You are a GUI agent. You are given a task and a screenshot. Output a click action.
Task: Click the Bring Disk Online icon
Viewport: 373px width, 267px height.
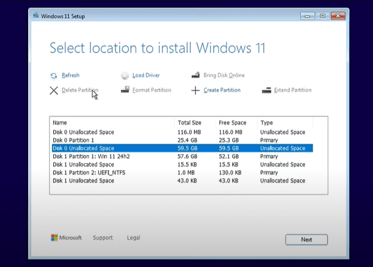195,75
